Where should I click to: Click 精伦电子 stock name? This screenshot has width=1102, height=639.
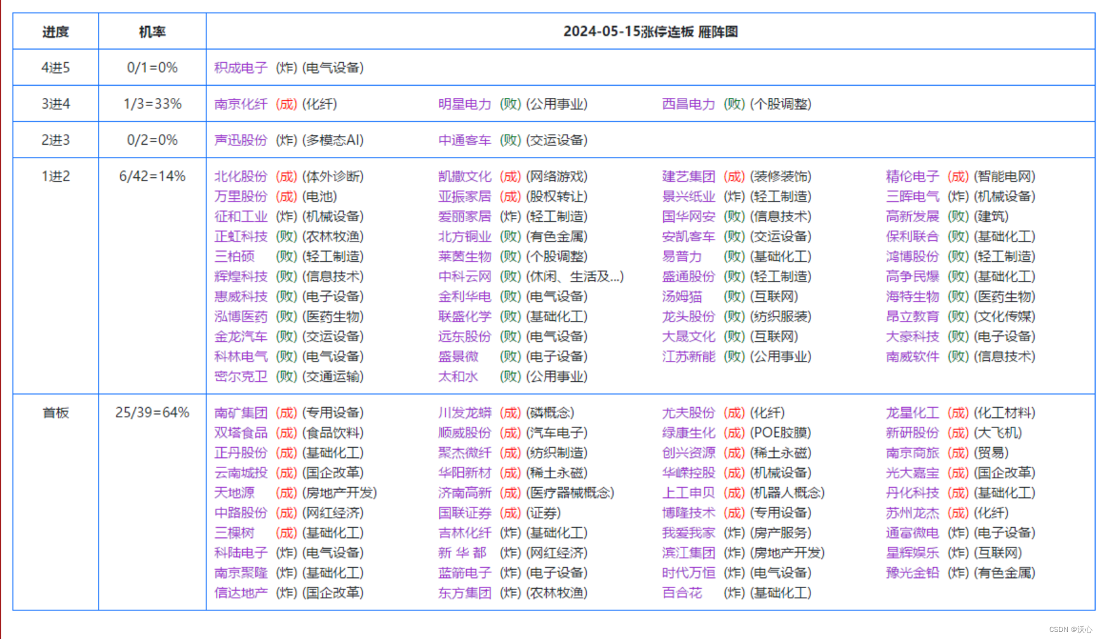[913, 176]
